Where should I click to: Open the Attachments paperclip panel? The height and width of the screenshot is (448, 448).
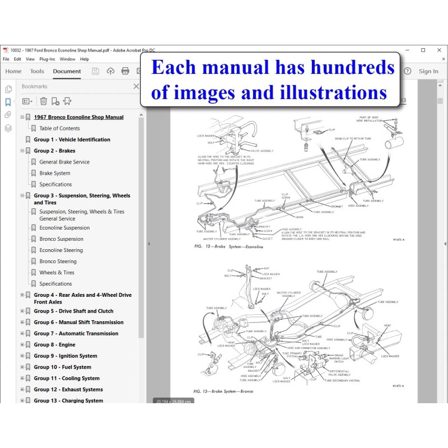(8, 115)
